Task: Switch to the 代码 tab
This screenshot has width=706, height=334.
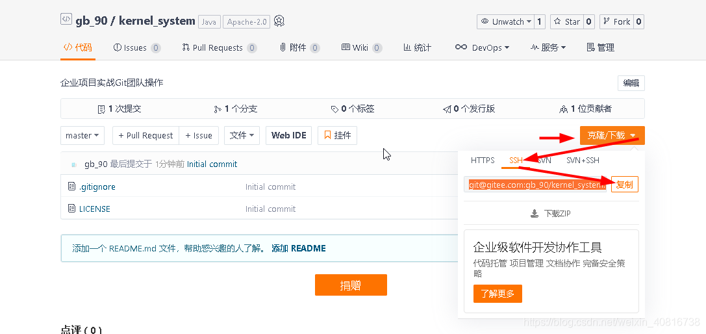Action: click(x=78, y=47)
